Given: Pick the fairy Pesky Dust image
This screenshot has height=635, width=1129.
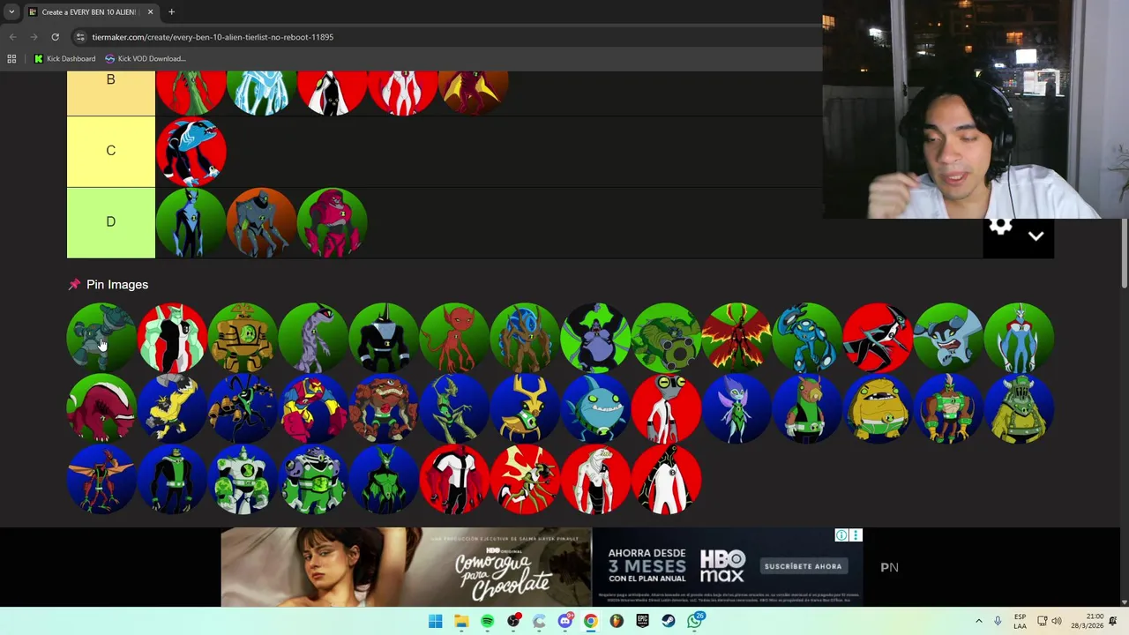Looking at the screenshot, I should pyautogui.click(x=736, y=407).
